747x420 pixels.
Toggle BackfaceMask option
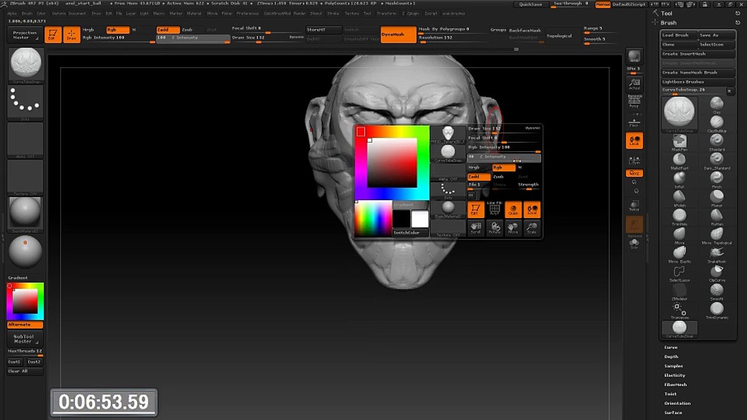pyautogui.click(x=525, y=30)
